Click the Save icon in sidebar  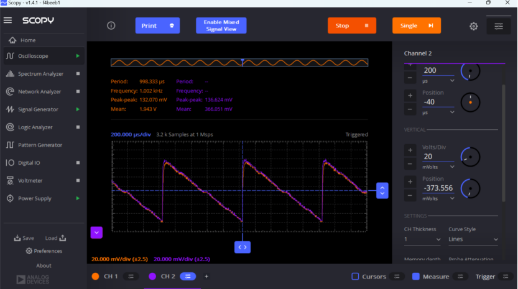pyautogui.click(x=17, y=238)
